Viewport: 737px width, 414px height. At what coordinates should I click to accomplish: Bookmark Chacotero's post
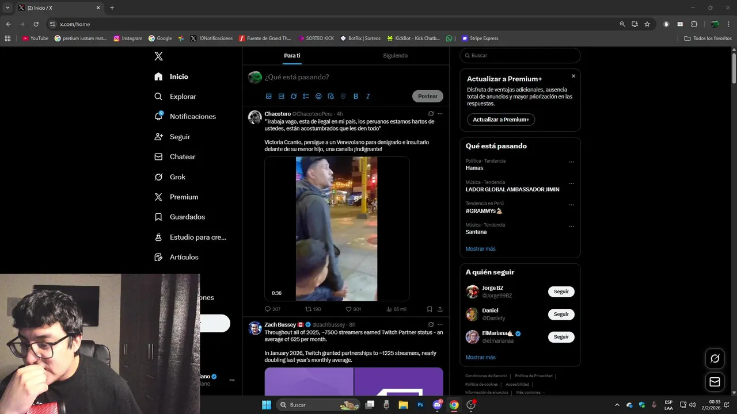click(x=430, y=309)
